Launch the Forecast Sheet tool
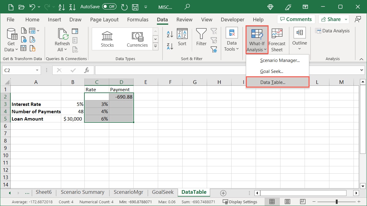Image resolution: width=367 pixels, height=206 pixels. [277, 39]
